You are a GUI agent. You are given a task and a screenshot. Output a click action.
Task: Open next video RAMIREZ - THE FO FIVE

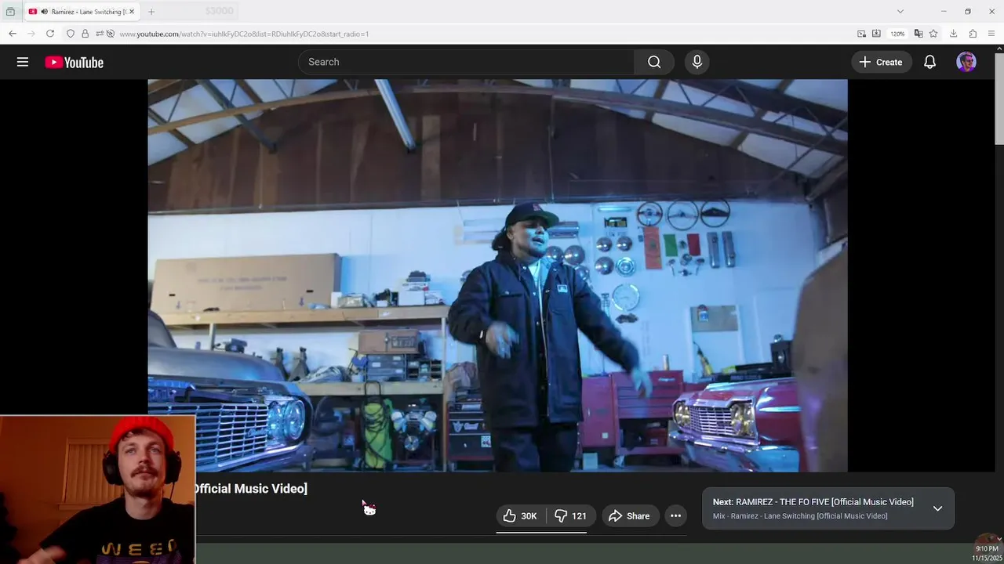click(x=813, y=502)
